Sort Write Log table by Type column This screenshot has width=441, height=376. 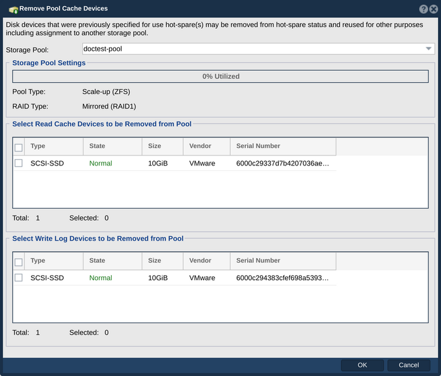tap(54, 261)
